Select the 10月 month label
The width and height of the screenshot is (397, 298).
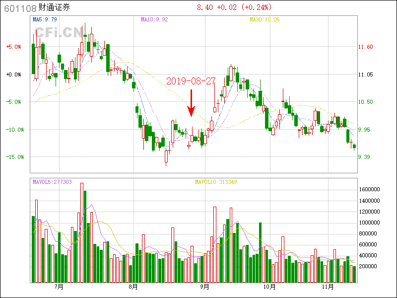(268, 287)
